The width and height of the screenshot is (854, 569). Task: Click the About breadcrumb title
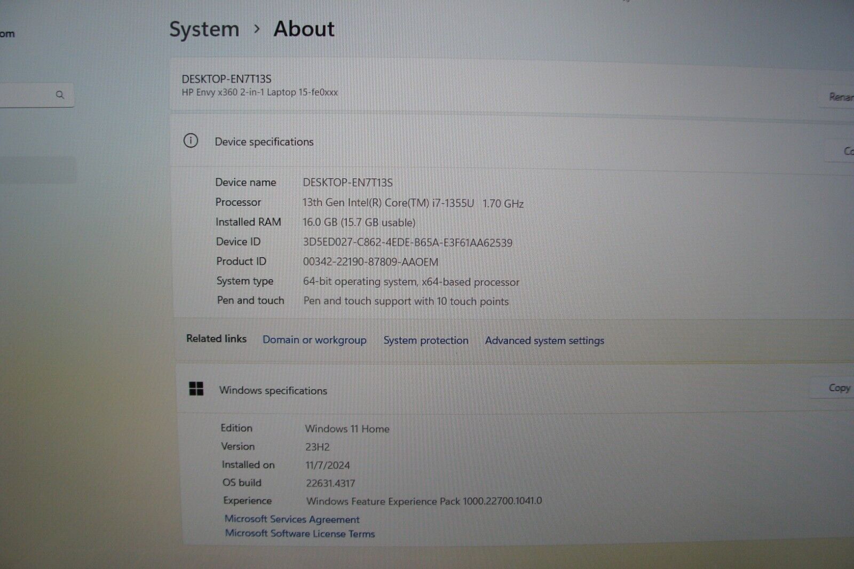304,29
